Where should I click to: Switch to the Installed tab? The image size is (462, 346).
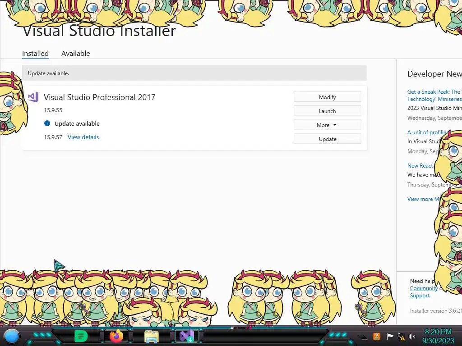coord(35,53)
